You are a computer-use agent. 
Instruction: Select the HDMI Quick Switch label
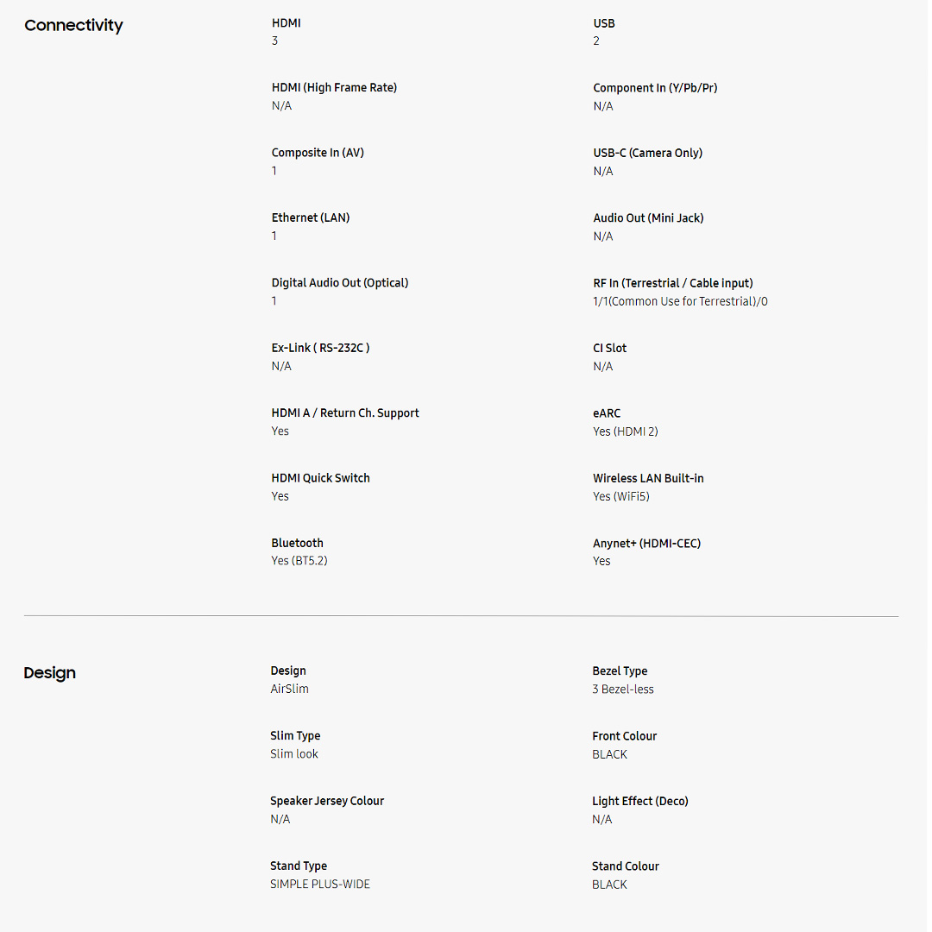point(320,478)
